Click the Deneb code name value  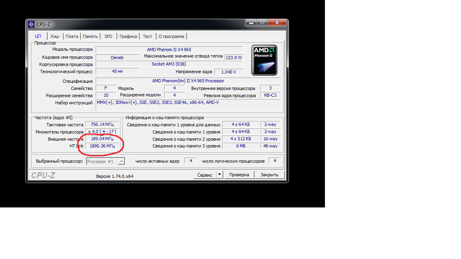[117, 58]
